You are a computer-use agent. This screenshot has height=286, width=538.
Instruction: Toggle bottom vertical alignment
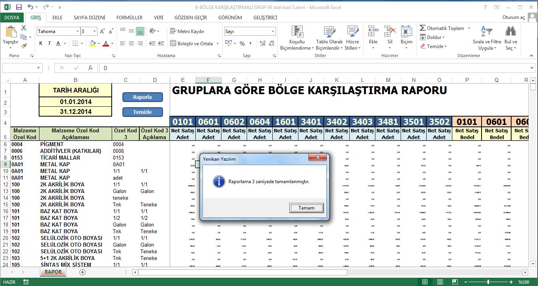coord(140,31)
